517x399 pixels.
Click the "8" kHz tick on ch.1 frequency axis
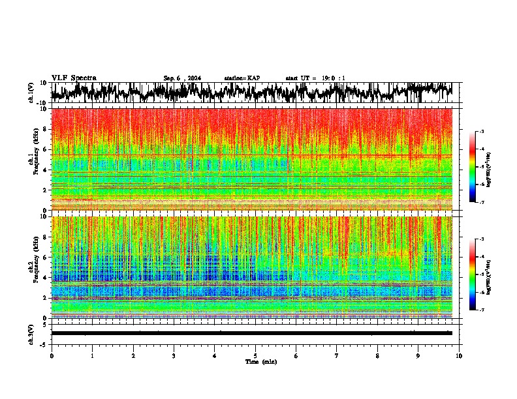44,129
